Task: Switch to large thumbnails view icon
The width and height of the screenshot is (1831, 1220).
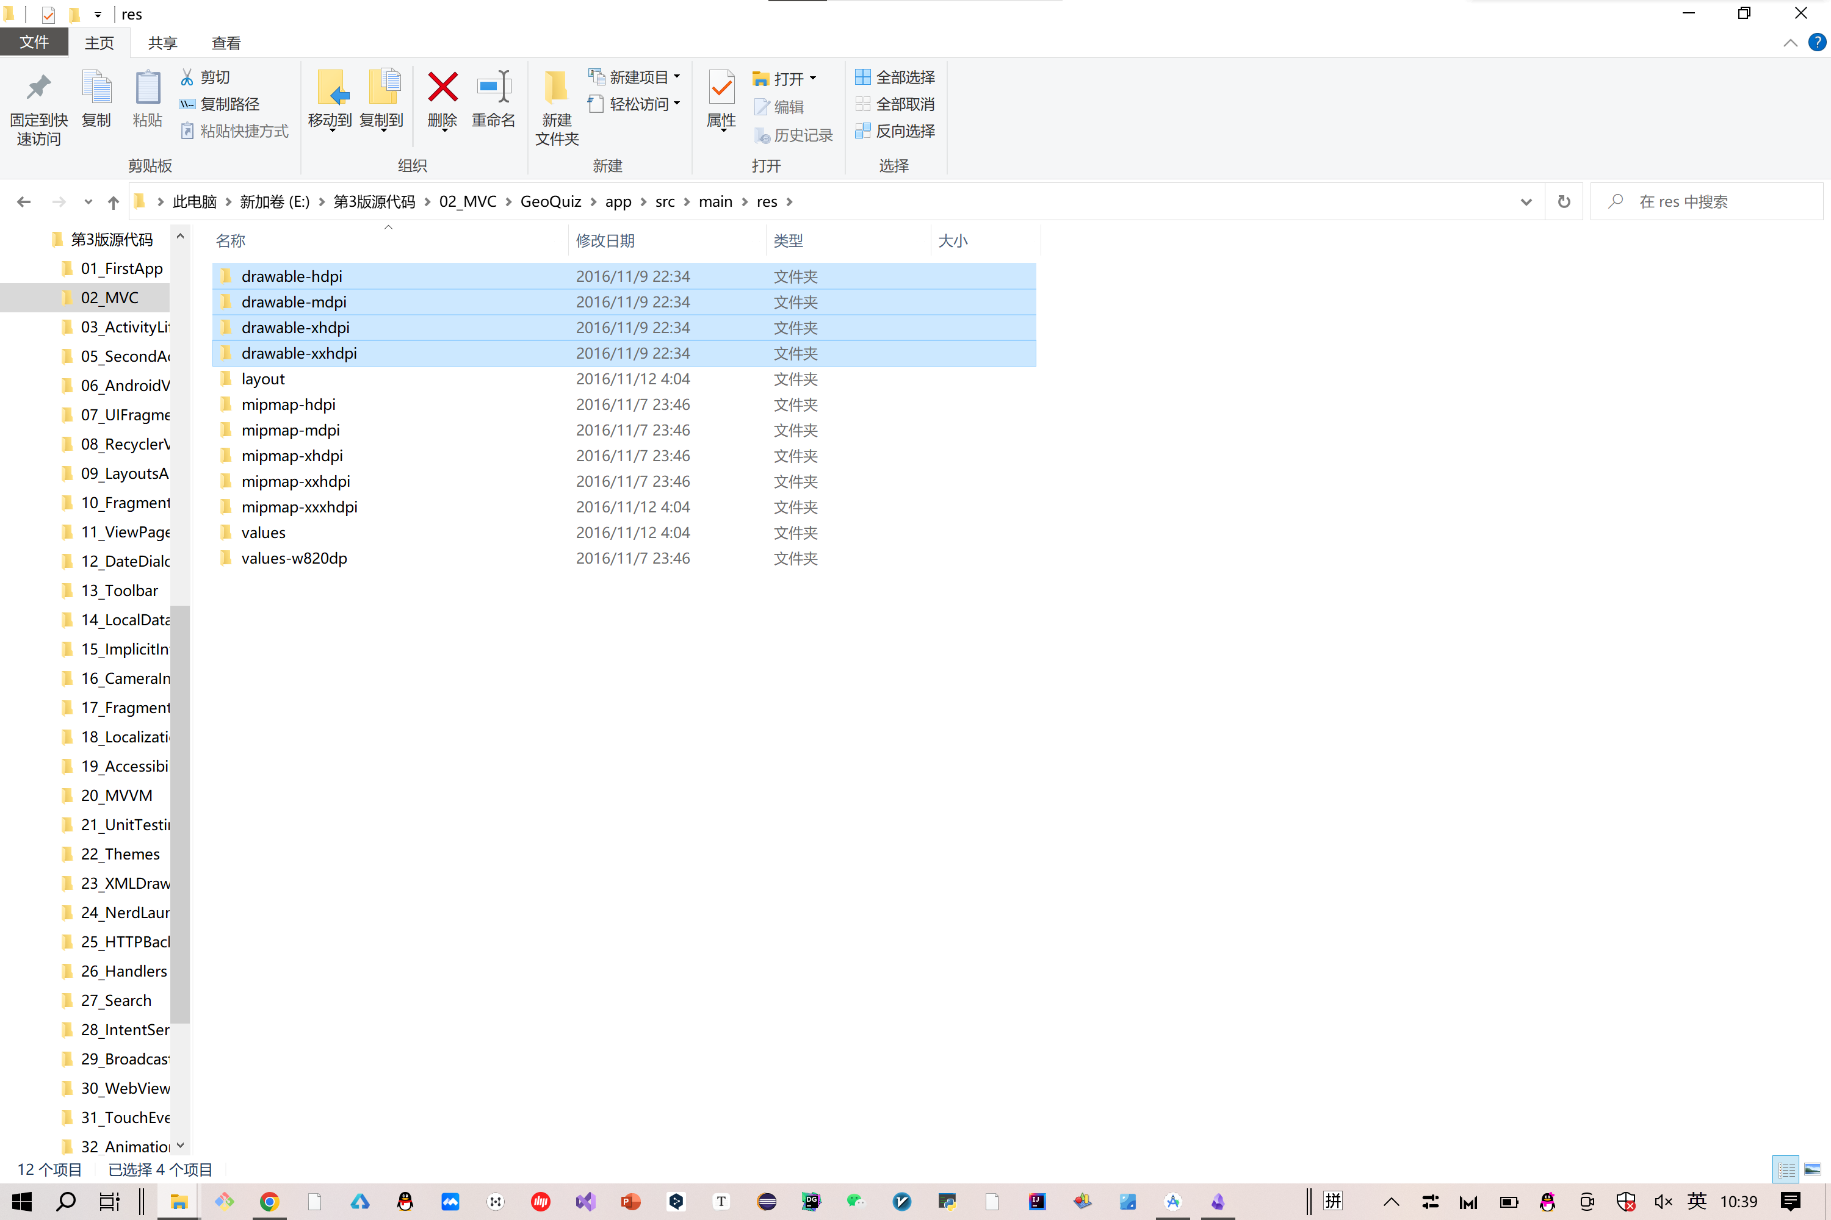Action: tap(1812, 1169)
